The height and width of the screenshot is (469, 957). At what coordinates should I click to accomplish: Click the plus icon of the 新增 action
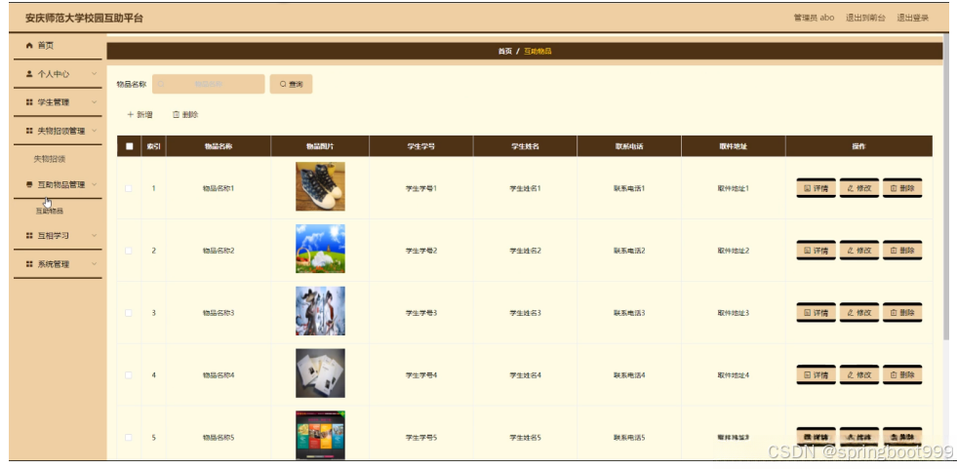coord(130,115)
